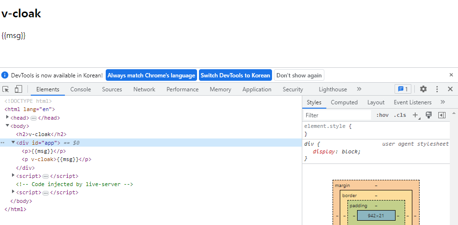This screenshot has height=225, width=458.
Task: Click the 942×21 content box in box model
Action: [376, 216]
